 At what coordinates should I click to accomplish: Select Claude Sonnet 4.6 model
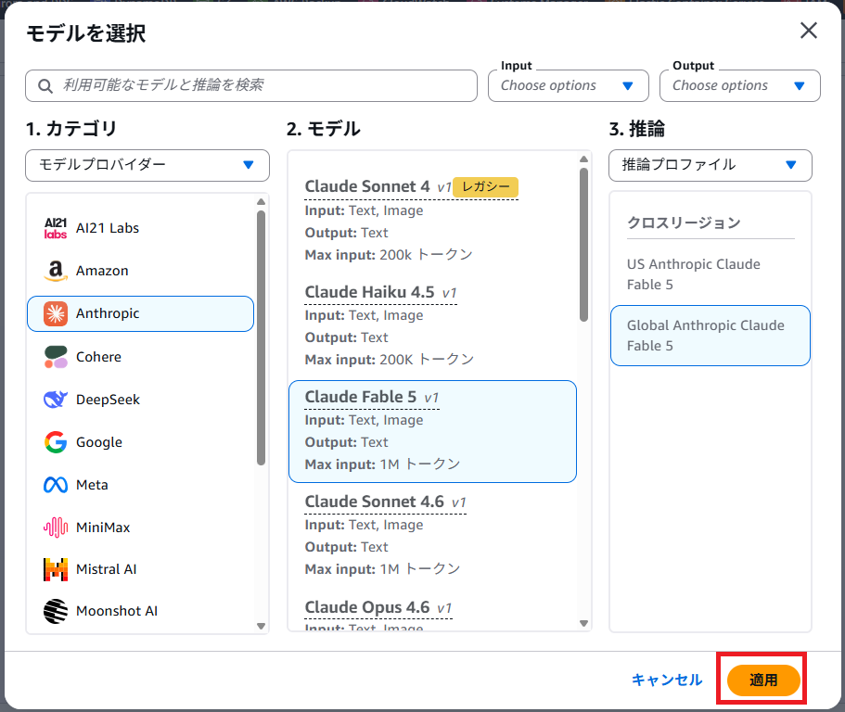[433, 535]
